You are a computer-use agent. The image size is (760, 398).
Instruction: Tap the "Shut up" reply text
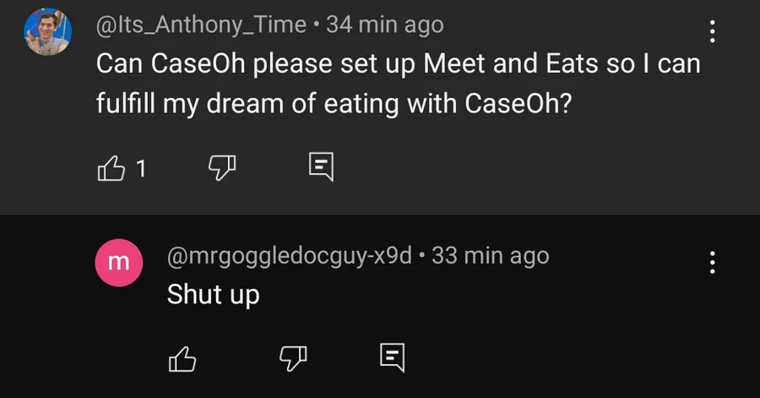(x=213, y=294)
